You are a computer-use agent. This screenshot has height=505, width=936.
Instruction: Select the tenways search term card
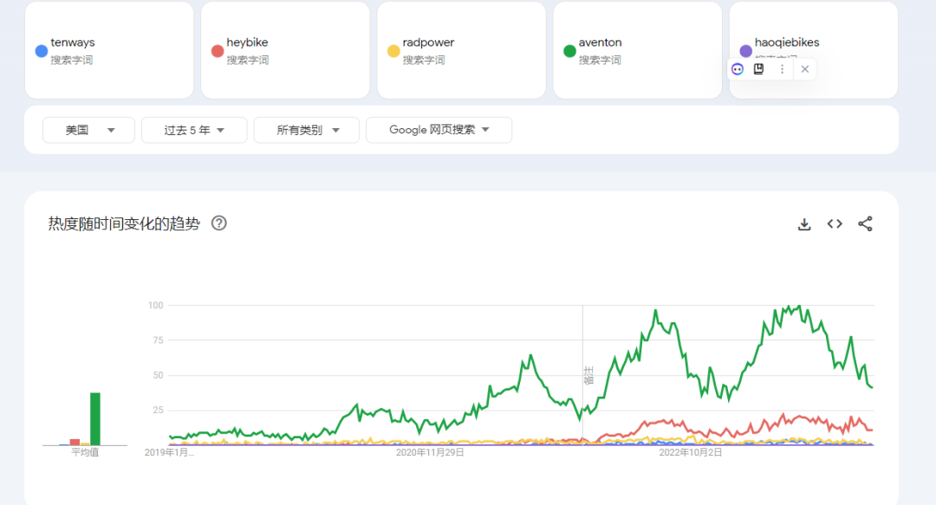tap(109, 50)
